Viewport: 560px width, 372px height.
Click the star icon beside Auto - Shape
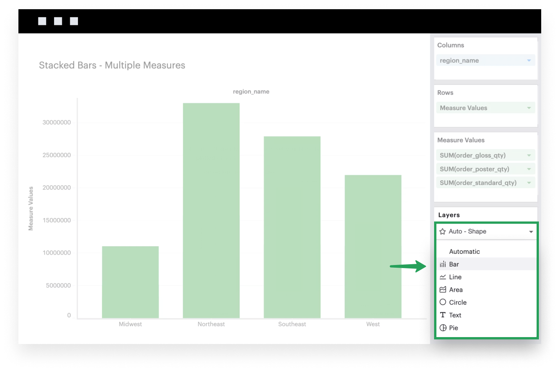coord(443,232)
